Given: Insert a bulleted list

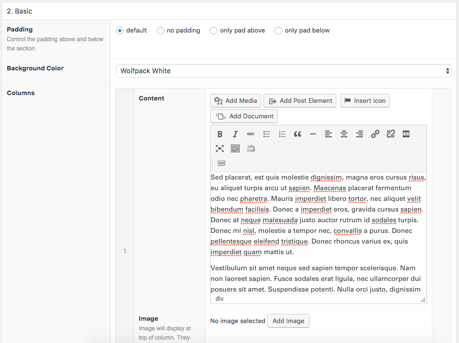Looking at the screenshot, I should point(266,134).
